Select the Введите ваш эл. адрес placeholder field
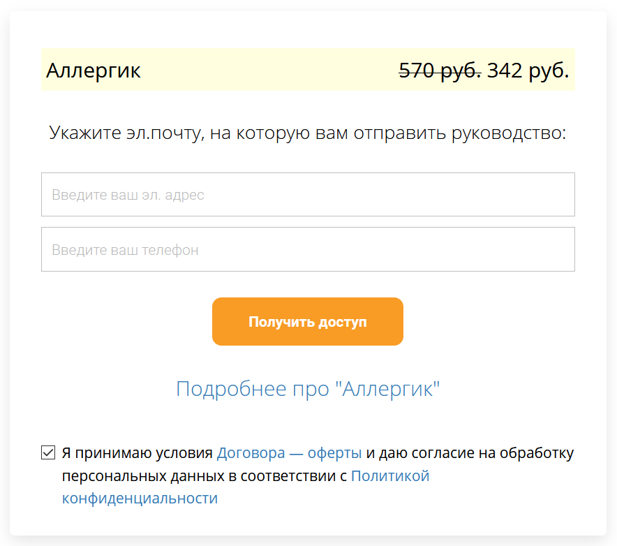The width and height of the screenshot is (617, 546). click(308, 194)
